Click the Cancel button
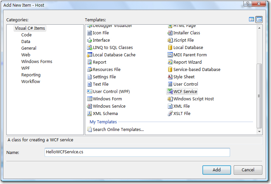This screenshot has height=184, width=271. tap(248, 170)
